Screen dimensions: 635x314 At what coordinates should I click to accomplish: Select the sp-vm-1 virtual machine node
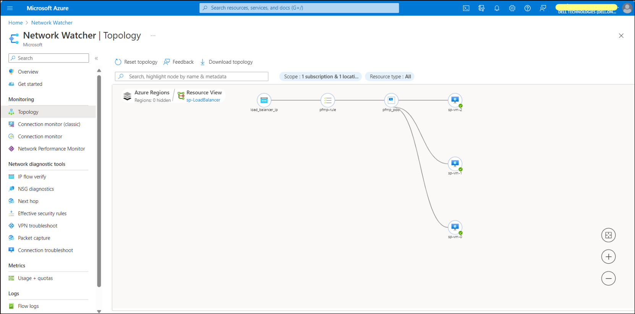[455, 164]
